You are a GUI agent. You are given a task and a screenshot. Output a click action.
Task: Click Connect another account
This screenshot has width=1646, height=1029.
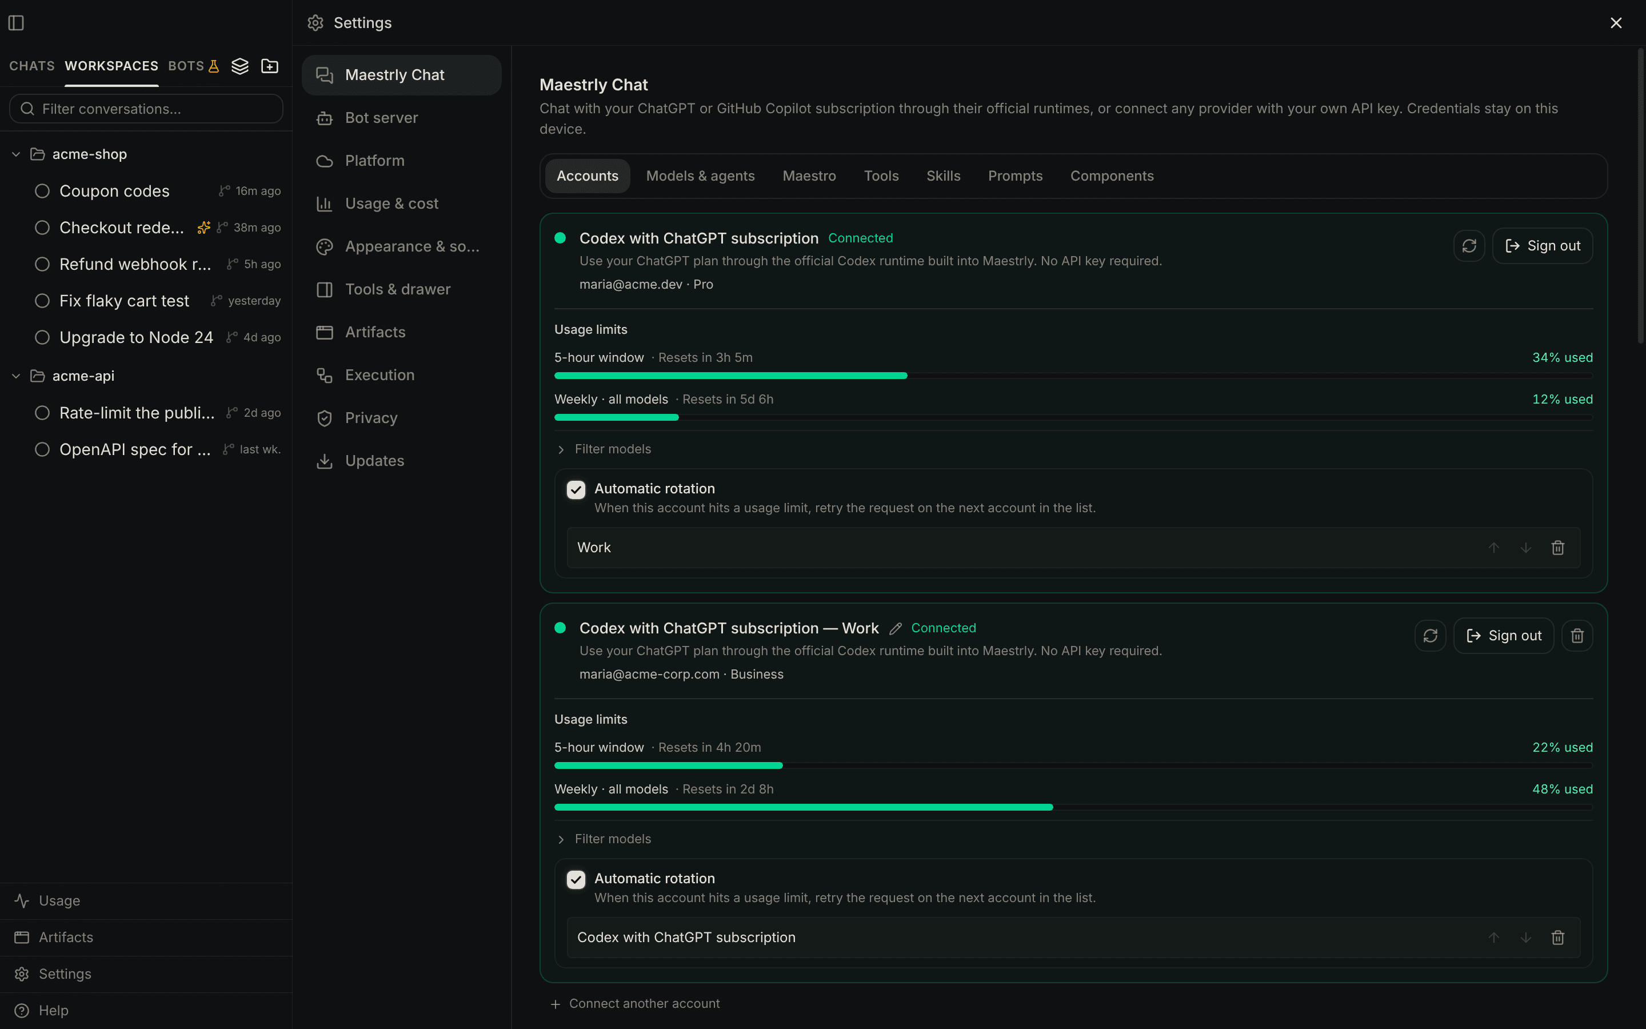coord(636,1004)
